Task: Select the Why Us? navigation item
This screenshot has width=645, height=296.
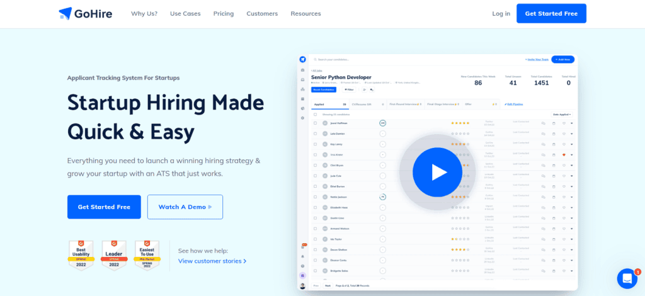Action: (x=144, y=13)
